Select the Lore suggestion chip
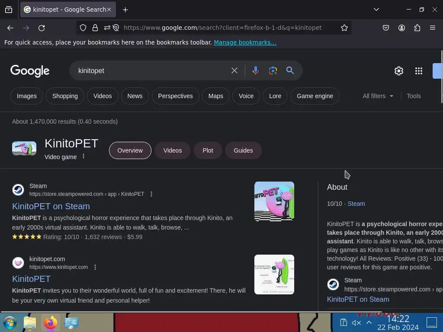This screenshot has height=332, width=443. pos(275,96)
